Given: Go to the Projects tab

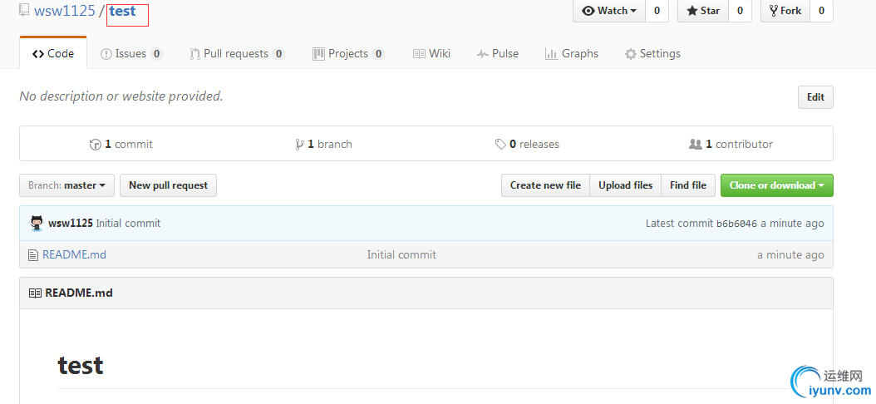Looking at the screenshot, I should pos(348,54).
